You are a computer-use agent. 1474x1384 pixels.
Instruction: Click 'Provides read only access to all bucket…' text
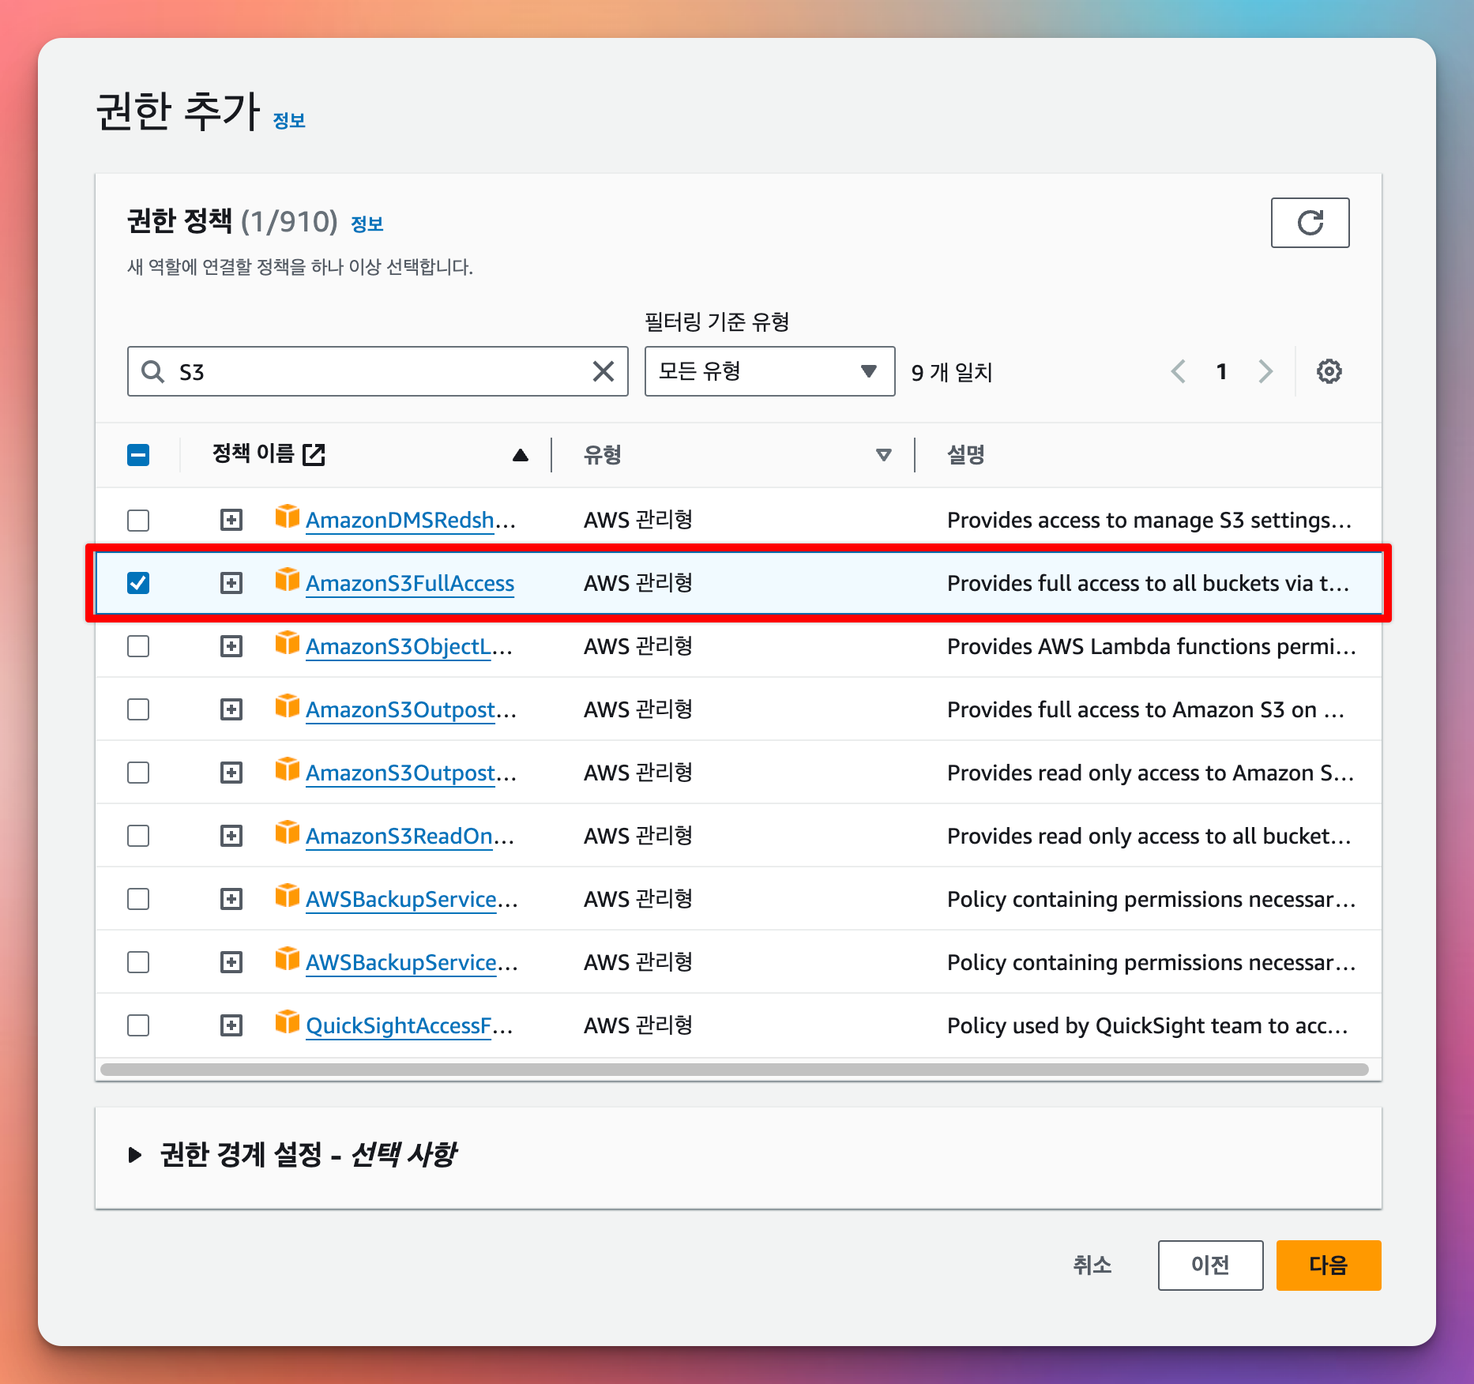[1149, 836]
